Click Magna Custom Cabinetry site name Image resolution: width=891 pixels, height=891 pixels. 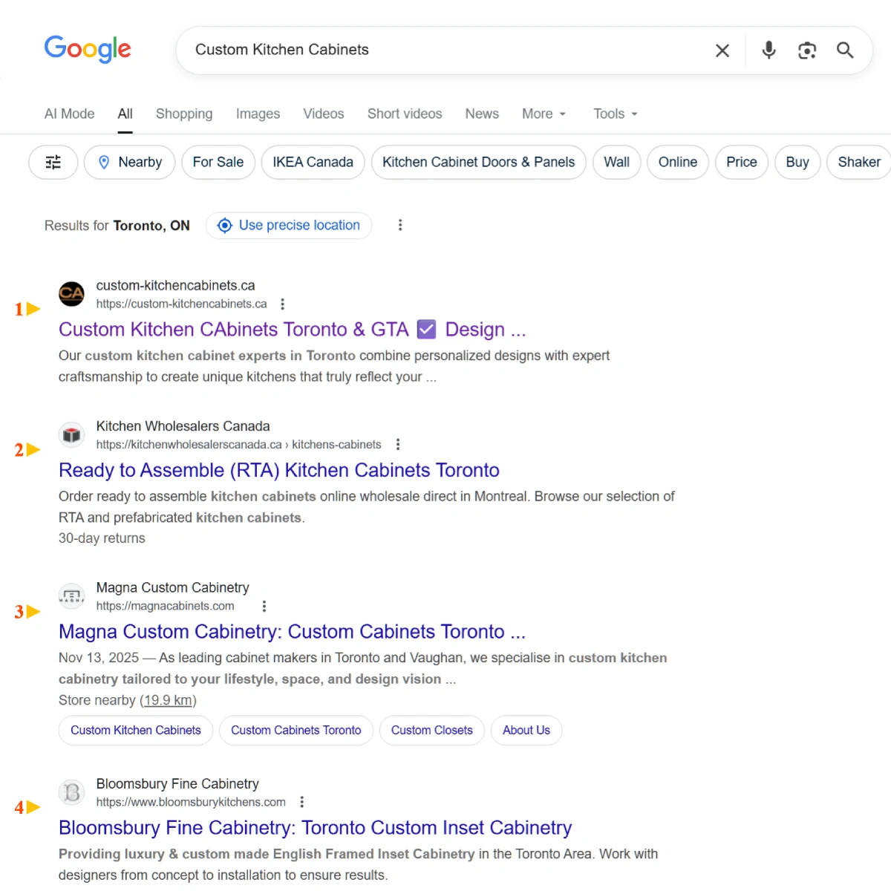172,587
